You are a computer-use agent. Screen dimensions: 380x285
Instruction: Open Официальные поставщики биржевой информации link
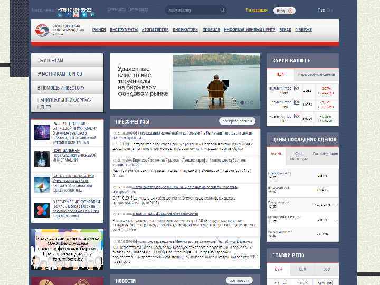coord(74,155)
